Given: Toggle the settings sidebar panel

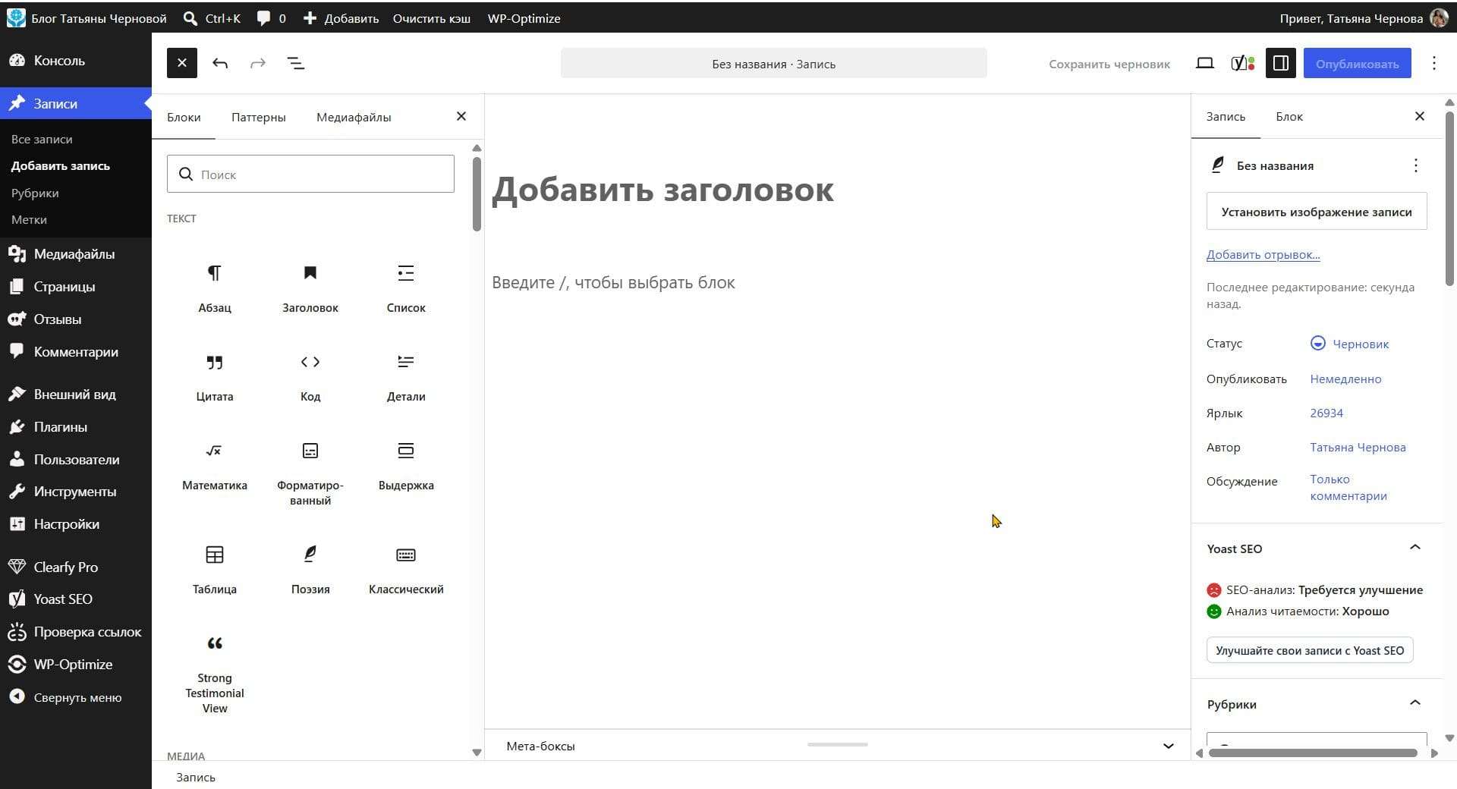Looking at the screenshot, I should click(1281, 63).
